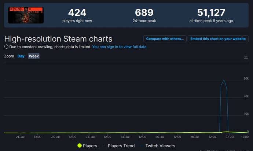This screenshot has width=253, height=151.
Task: Toggle the Players series in legend
Action: (x=90, y=146)
